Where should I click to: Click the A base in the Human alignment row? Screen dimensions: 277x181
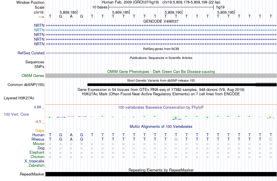71,135
